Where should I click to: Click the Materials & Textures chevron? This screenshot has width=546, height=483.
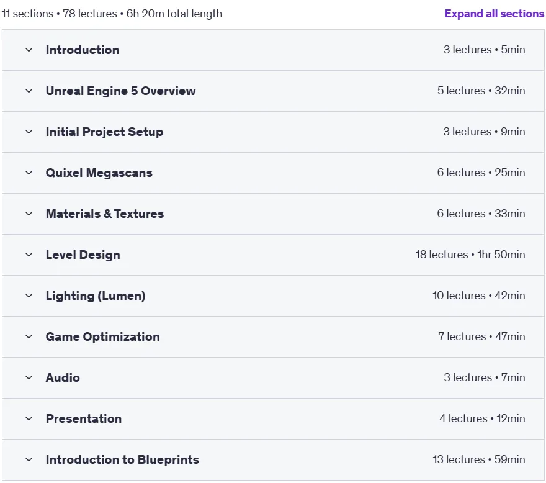pos(29,214)
